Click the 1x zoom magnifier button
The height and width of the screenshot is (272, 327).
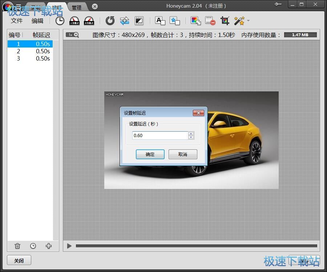pyautogui.click(x=72, y=35)
